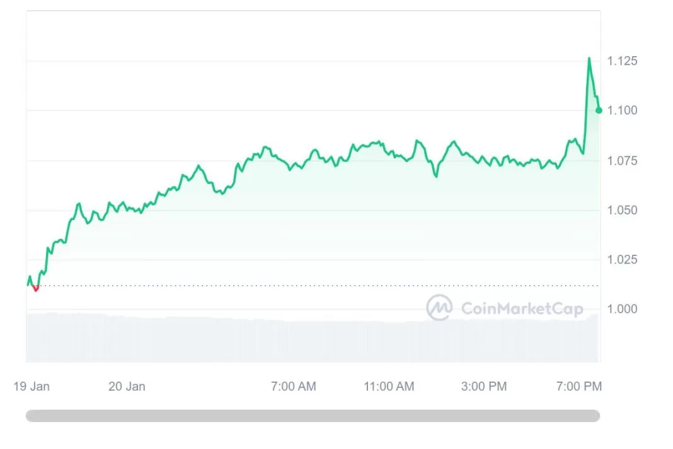The width and height of the screenshot is (673, 449).
Task: Click the 20 Jan date label
Action: coord(127,387)
